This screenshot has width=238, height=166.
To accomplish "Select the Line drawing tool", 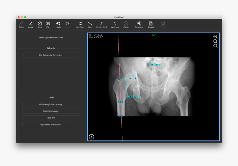I will 90,25.
